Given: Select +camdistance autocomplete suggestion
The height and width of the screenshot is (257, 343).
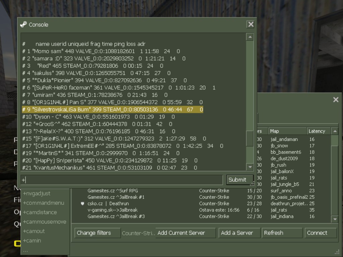Looking at the screenshot, I should pyautogui.click(x=40, y=212).
